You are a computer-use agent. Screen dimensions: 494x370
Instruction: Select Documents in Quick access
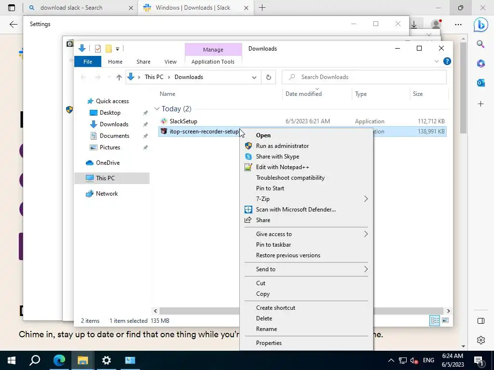click(114, 136)
